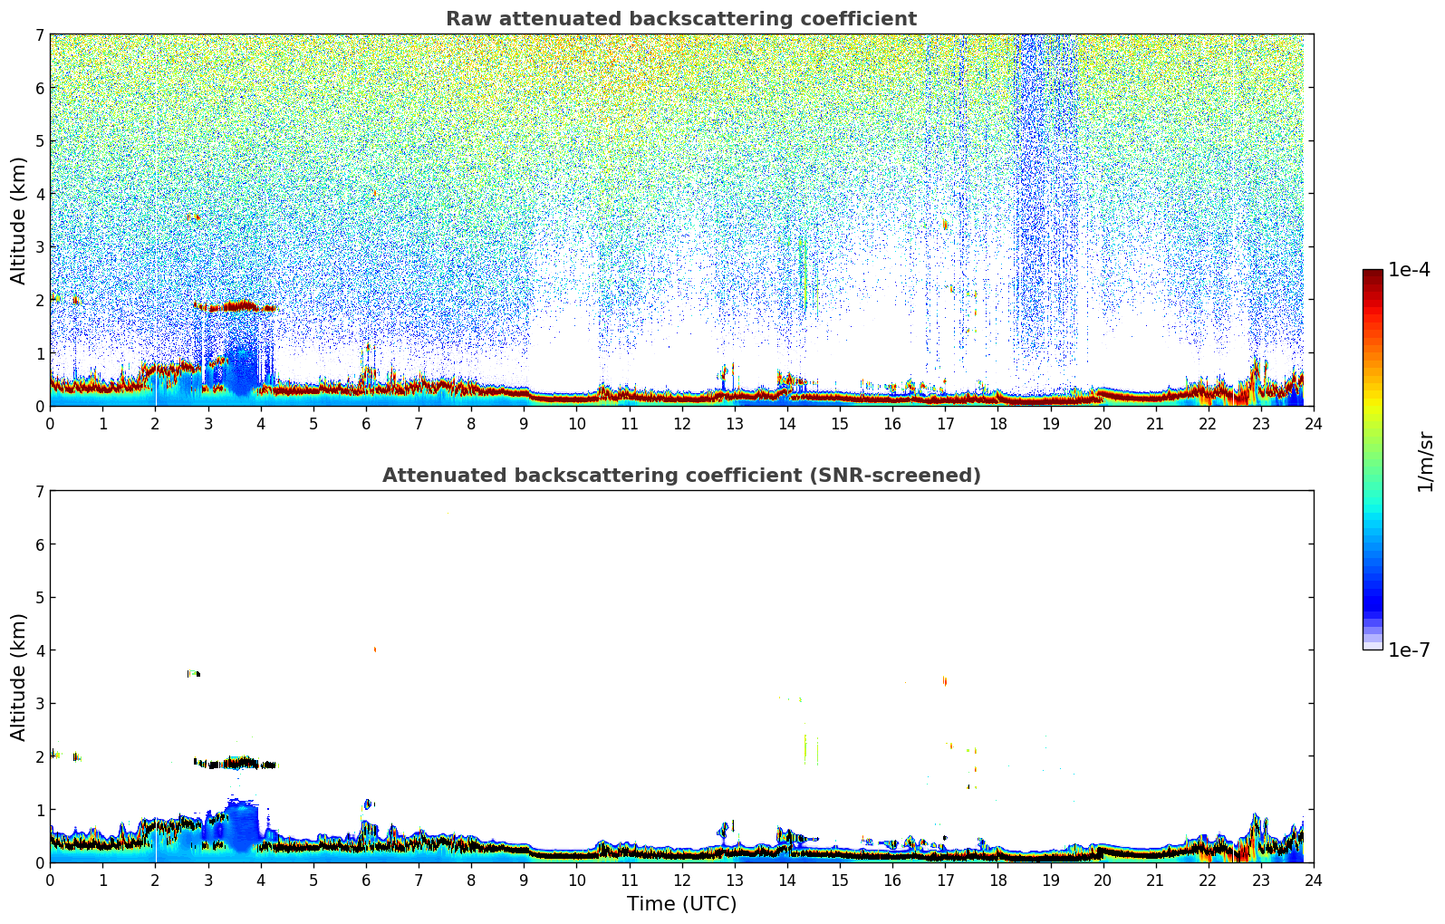Screen dimensions: 1445x924
Task: Click time tick "15" under the raw plot
Action: click(840, 423)
